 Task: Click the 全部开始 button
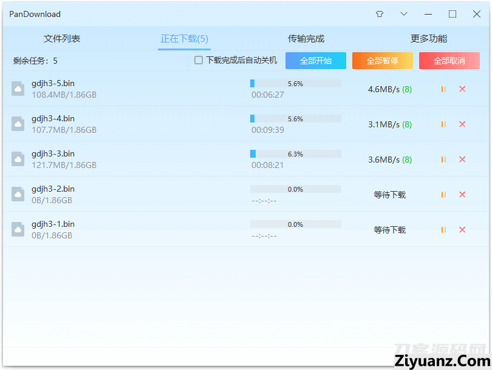coord(316,61)
